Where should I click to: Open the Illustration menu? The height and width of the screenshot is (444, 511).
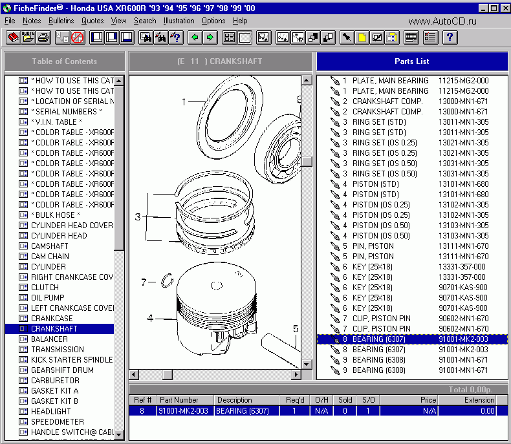point(179,21)
